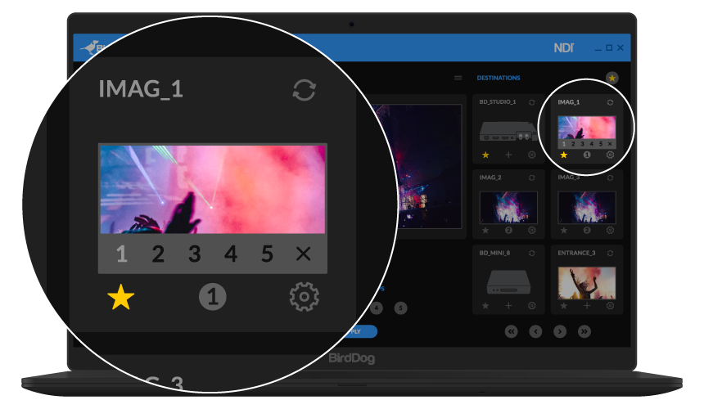Click the BD_MINI_8 card title

tap(494, 253)
